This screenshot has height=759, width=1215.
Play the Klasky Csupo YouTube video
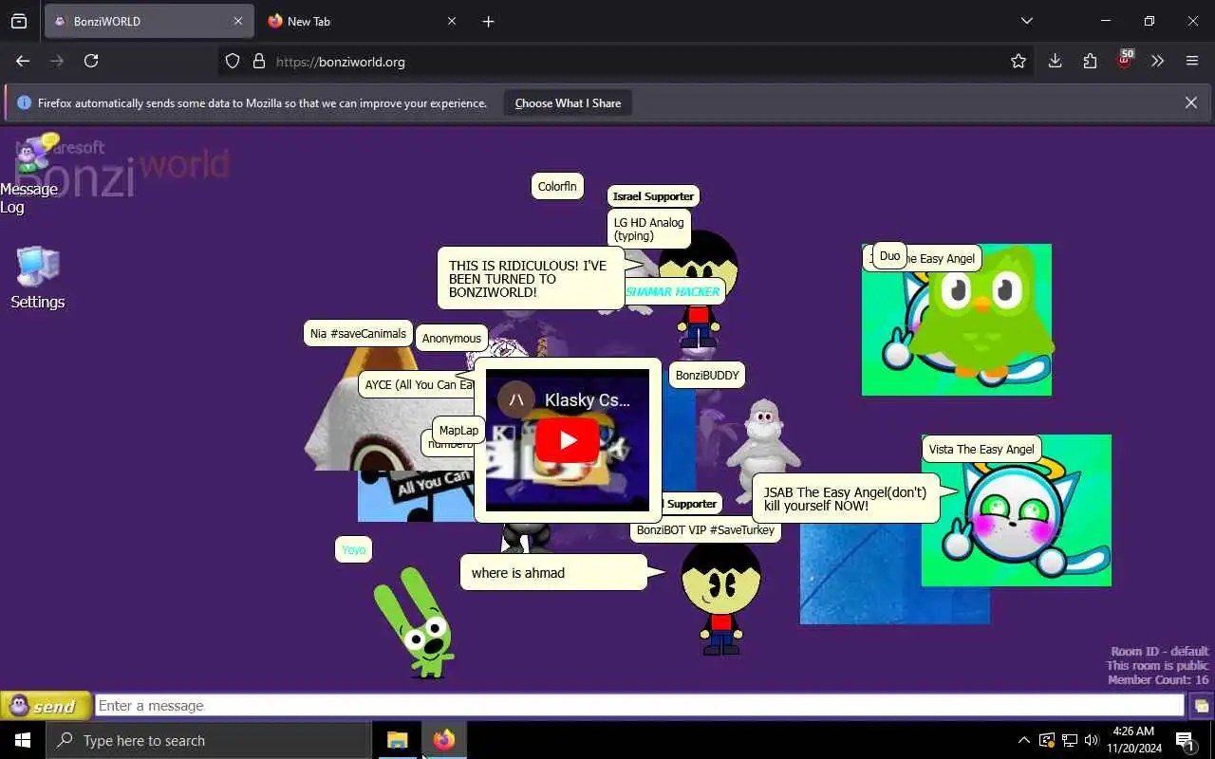coord(568,440)
